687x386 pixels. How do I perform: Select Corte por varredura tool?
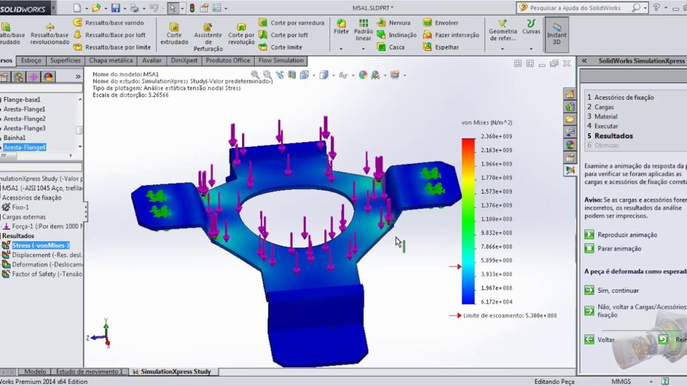coord(291,23)
